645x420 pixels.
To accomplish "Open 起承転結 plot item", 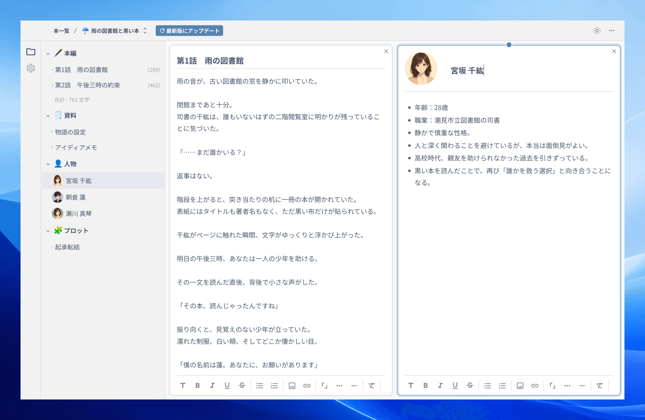I will 103,247.
